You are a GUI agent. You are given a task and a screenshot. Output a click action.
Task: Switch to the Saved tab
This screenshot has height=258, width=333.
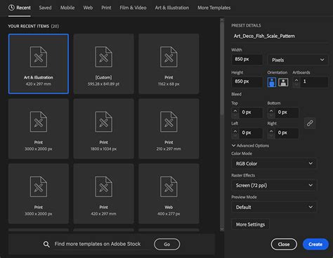[45, 8]
